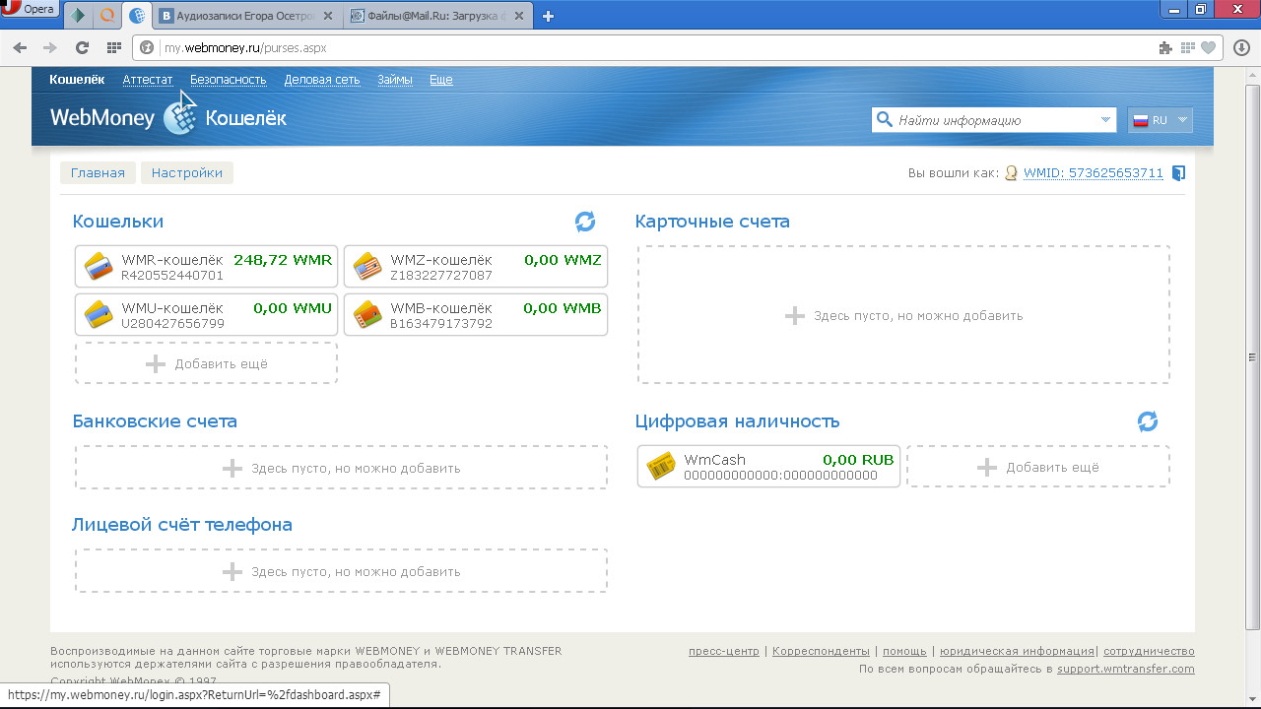Open Speed Dial grid icon left of the address bar
This screenshot has width=1261, height=709.
[113, 47]
